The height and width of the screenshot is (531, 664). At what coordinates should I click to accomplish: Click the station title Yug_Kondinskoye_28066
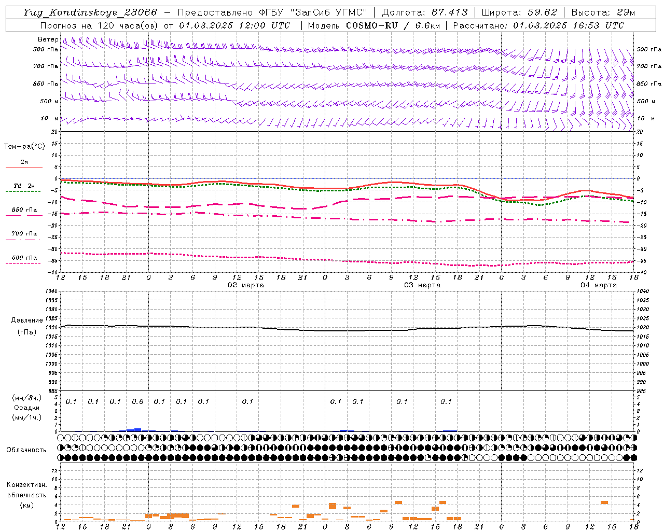click(x=90, y=12)
